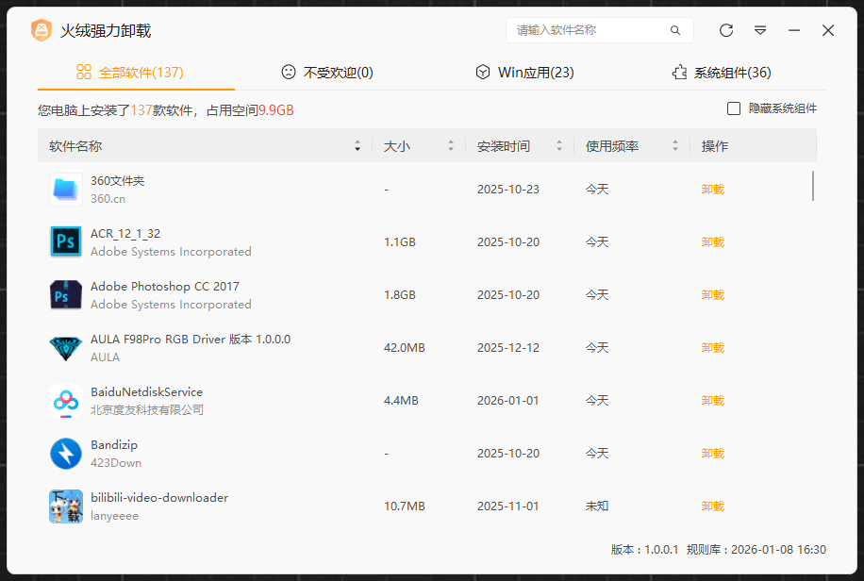Toggle sorting on the 大小 column
Viewport: 864px width, 581px height.
point(450,145)
